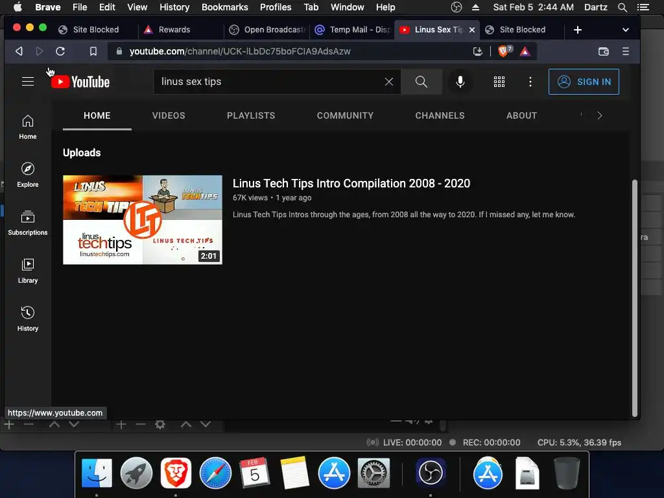Open Spotlight search in menu bar
The height and width of the screenshot is (498, 664).
(x=622, y=7)
